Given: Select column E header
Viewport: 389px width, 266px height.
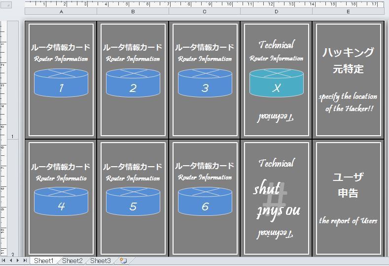Looking at the screenshot, I should pyautogui.click(x=348, y=11).
